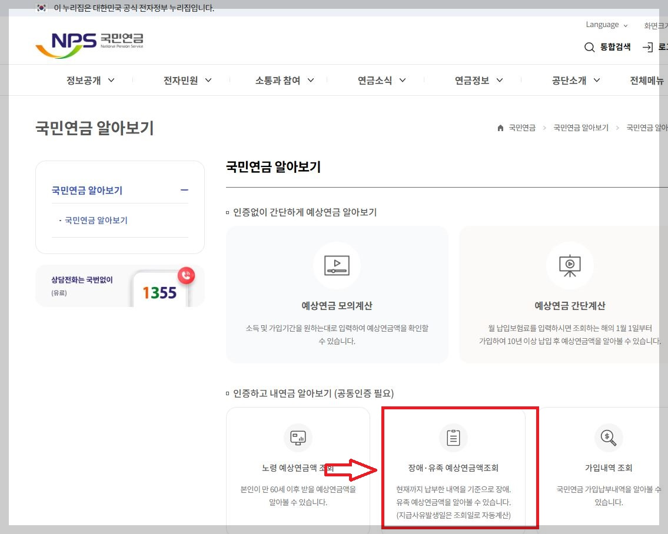
Task: Click the 국민연금 가입납부내역 description text
Action: [x=609, y=496]
